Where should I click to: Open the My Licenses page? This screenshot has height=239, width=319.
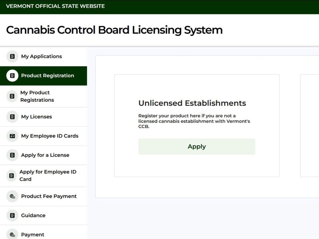(36, 117)
